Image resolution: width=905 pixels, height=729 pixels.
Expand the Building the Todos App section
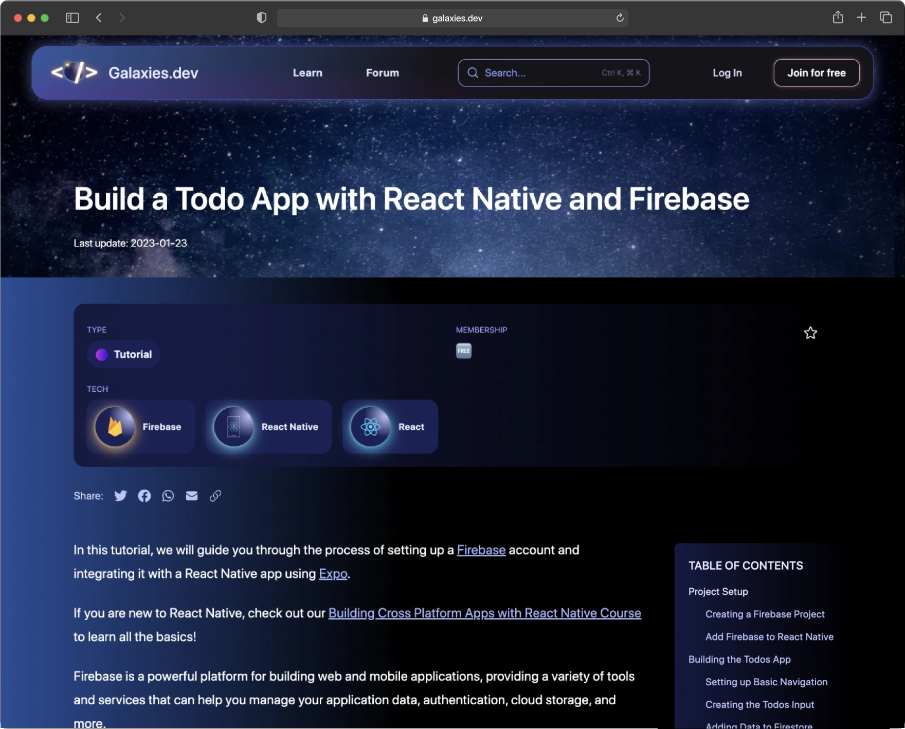point(739,659)
